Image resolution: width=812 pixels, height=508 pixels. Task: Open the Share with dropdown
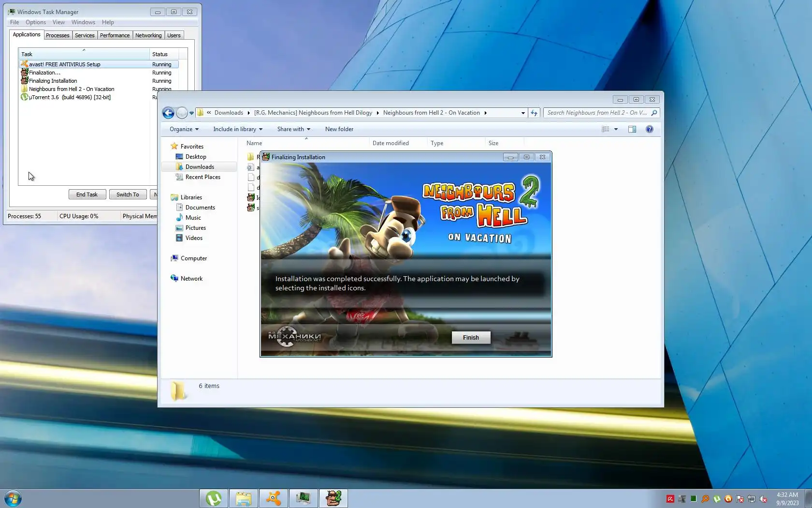294,129
